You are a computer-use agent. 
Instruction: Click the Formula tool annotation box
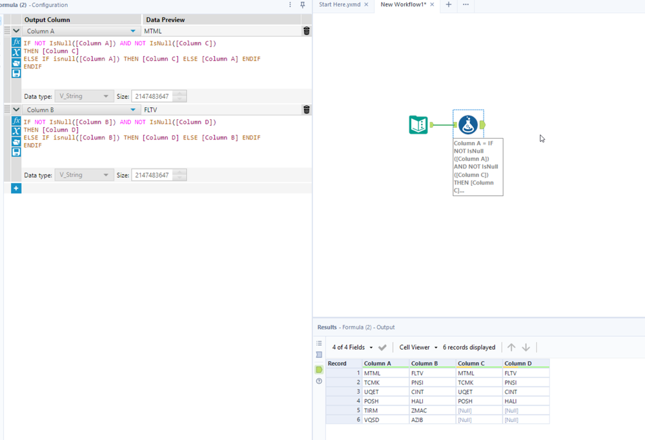click(478, 167)
